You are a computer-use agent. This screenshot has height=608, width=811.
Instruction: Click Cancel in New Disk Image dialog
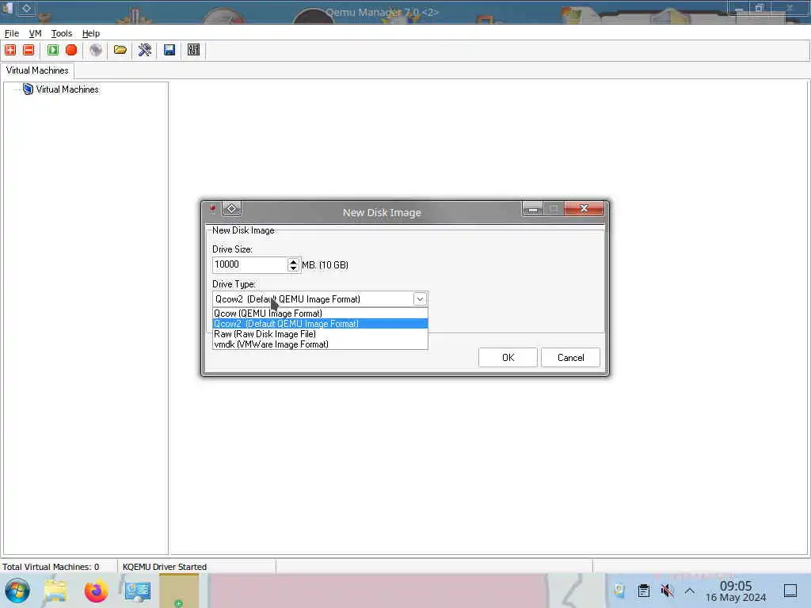(570, 358)
